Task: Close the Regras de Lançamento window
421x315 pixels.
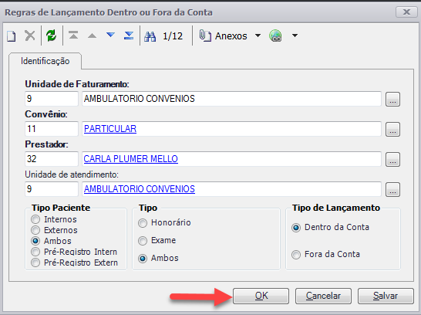Action: click(406, 12)
